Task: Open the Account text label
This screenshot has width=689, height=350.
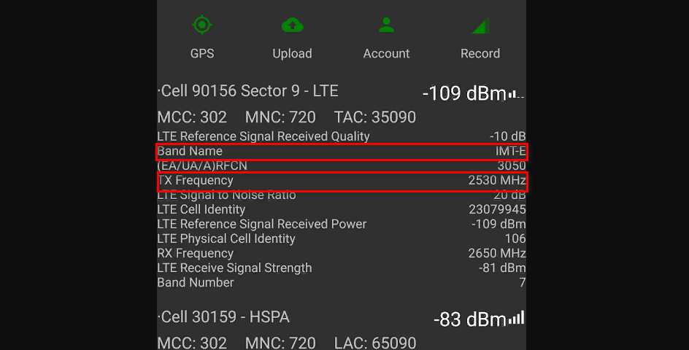Action: click(x=386, y=53)
